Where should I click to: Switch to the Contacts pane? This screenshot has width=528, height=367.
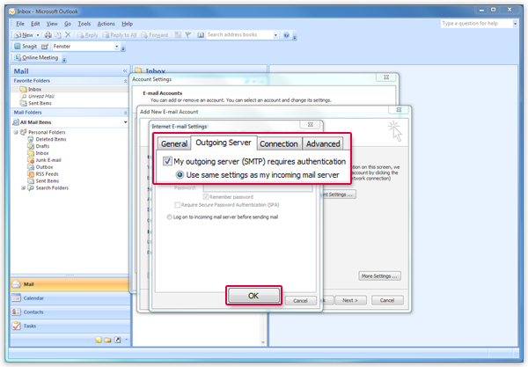(x=70, y=312)
